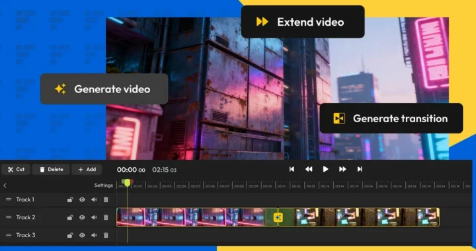Click the double-arrow icon on Extend video
The height and width of the screenshot is (251, 476).
(x=262, y=22)
